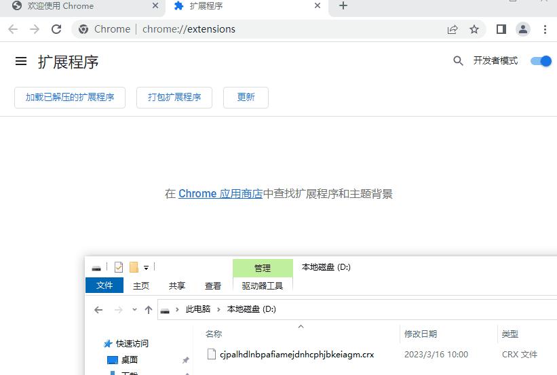Reload the extensions page
Viewport: 557px width, 375px height.
point(56,29)
